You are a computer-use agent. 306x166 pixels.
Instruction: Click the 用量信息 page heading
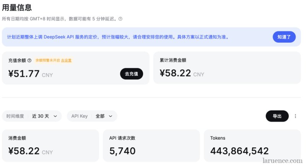(17, 8)
